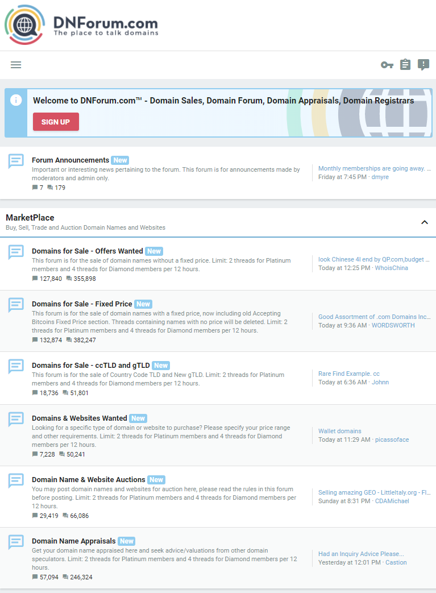Screen dimensions: 436x593
Task: Click the New badge on Fixed Price
Action: point(143,304)
